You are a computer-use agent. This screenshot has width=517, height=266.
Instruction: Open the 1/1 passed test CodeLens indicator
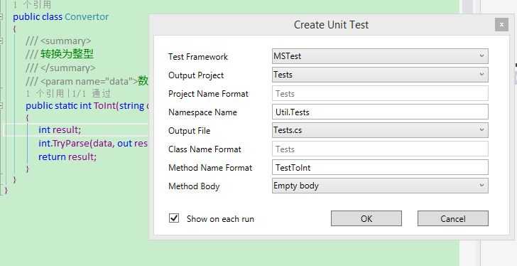click(92, 94)
